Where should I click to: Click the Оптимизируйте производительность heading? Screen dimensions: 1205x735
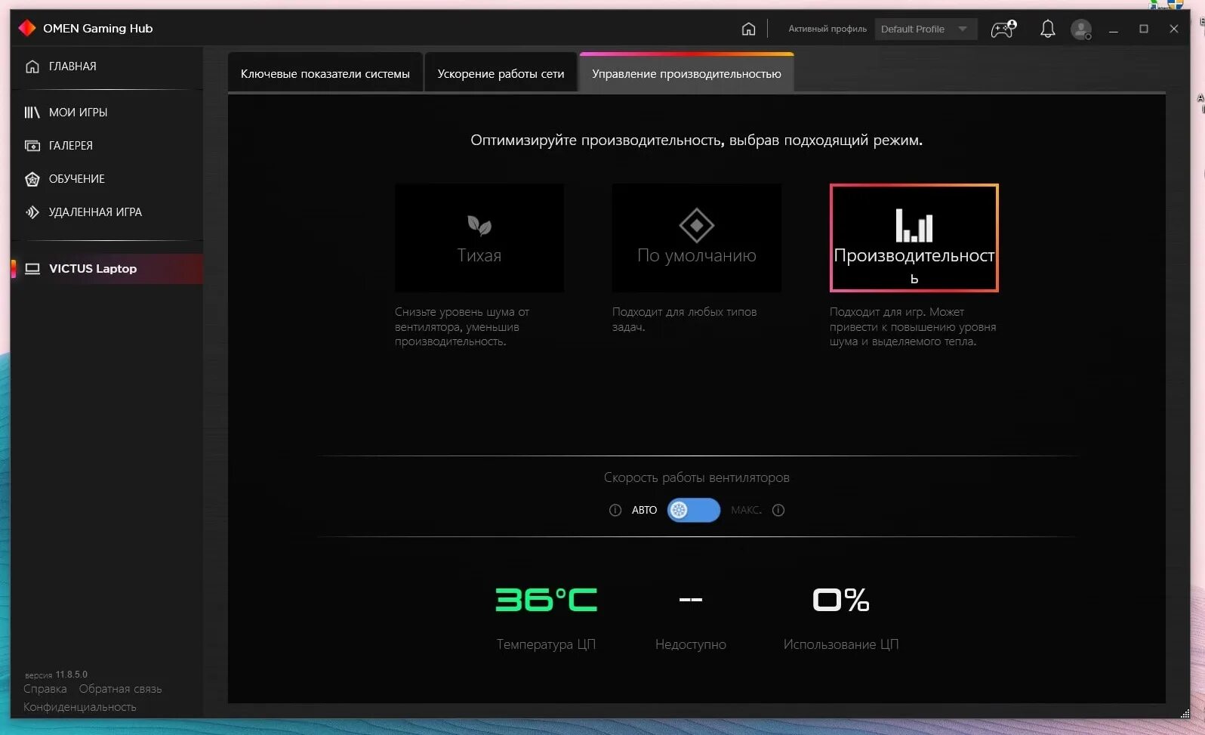tap(697, 140)
